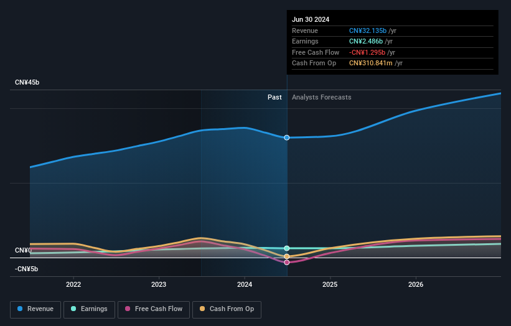Screen dimensions: 511x326
Task: Click the Free Cash Flow label in tooltip
Action: click(x=316, y=52)
